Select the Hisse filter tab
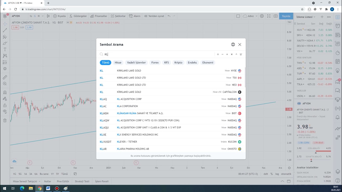Screen dimensions: 342x192 (x=118, y=62)
